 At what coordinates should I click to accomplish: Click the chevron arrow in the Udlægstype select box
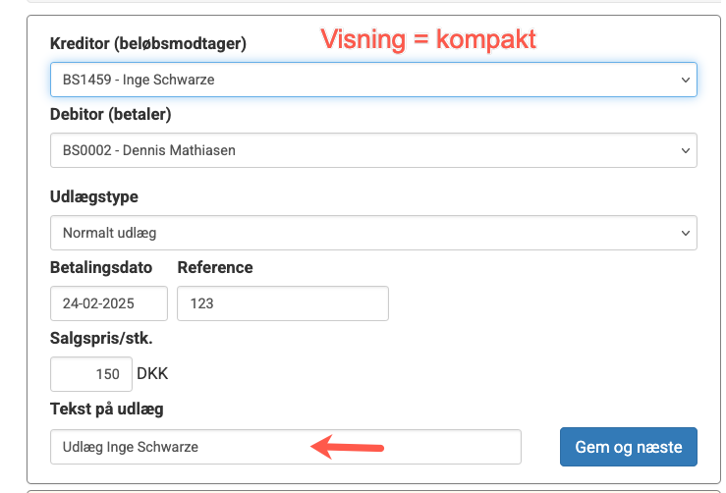click(686, 233)
